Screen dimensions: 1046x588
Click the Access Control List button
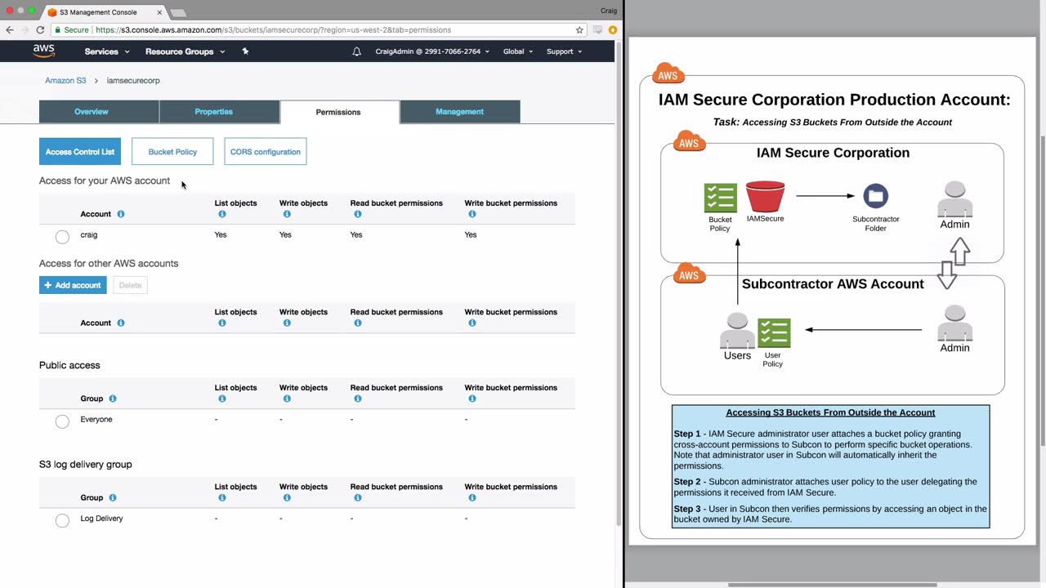[x=80, y=152]
